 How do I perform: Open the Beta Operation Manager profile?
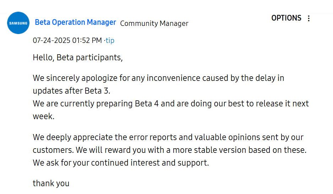[x=75, y=22]
